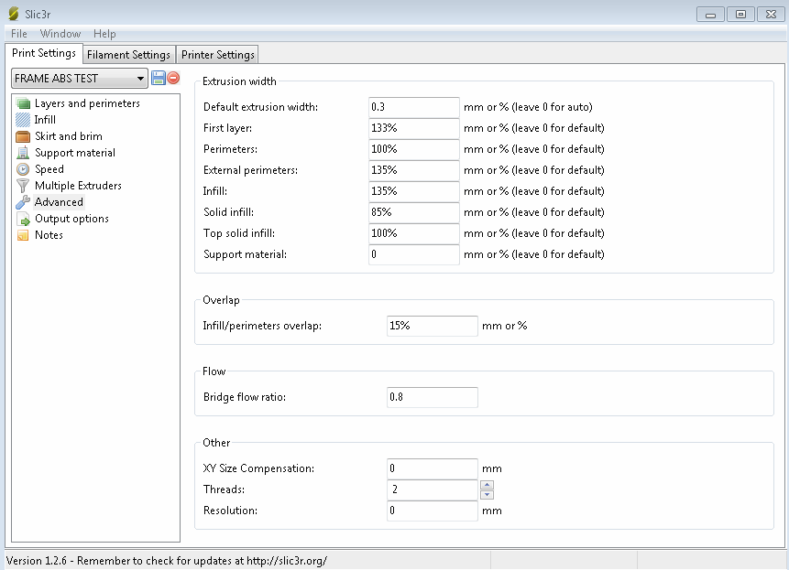This screenshot has height=570, width=789.
Task: Click the Bridge flow ratio field
Action: 432,397
